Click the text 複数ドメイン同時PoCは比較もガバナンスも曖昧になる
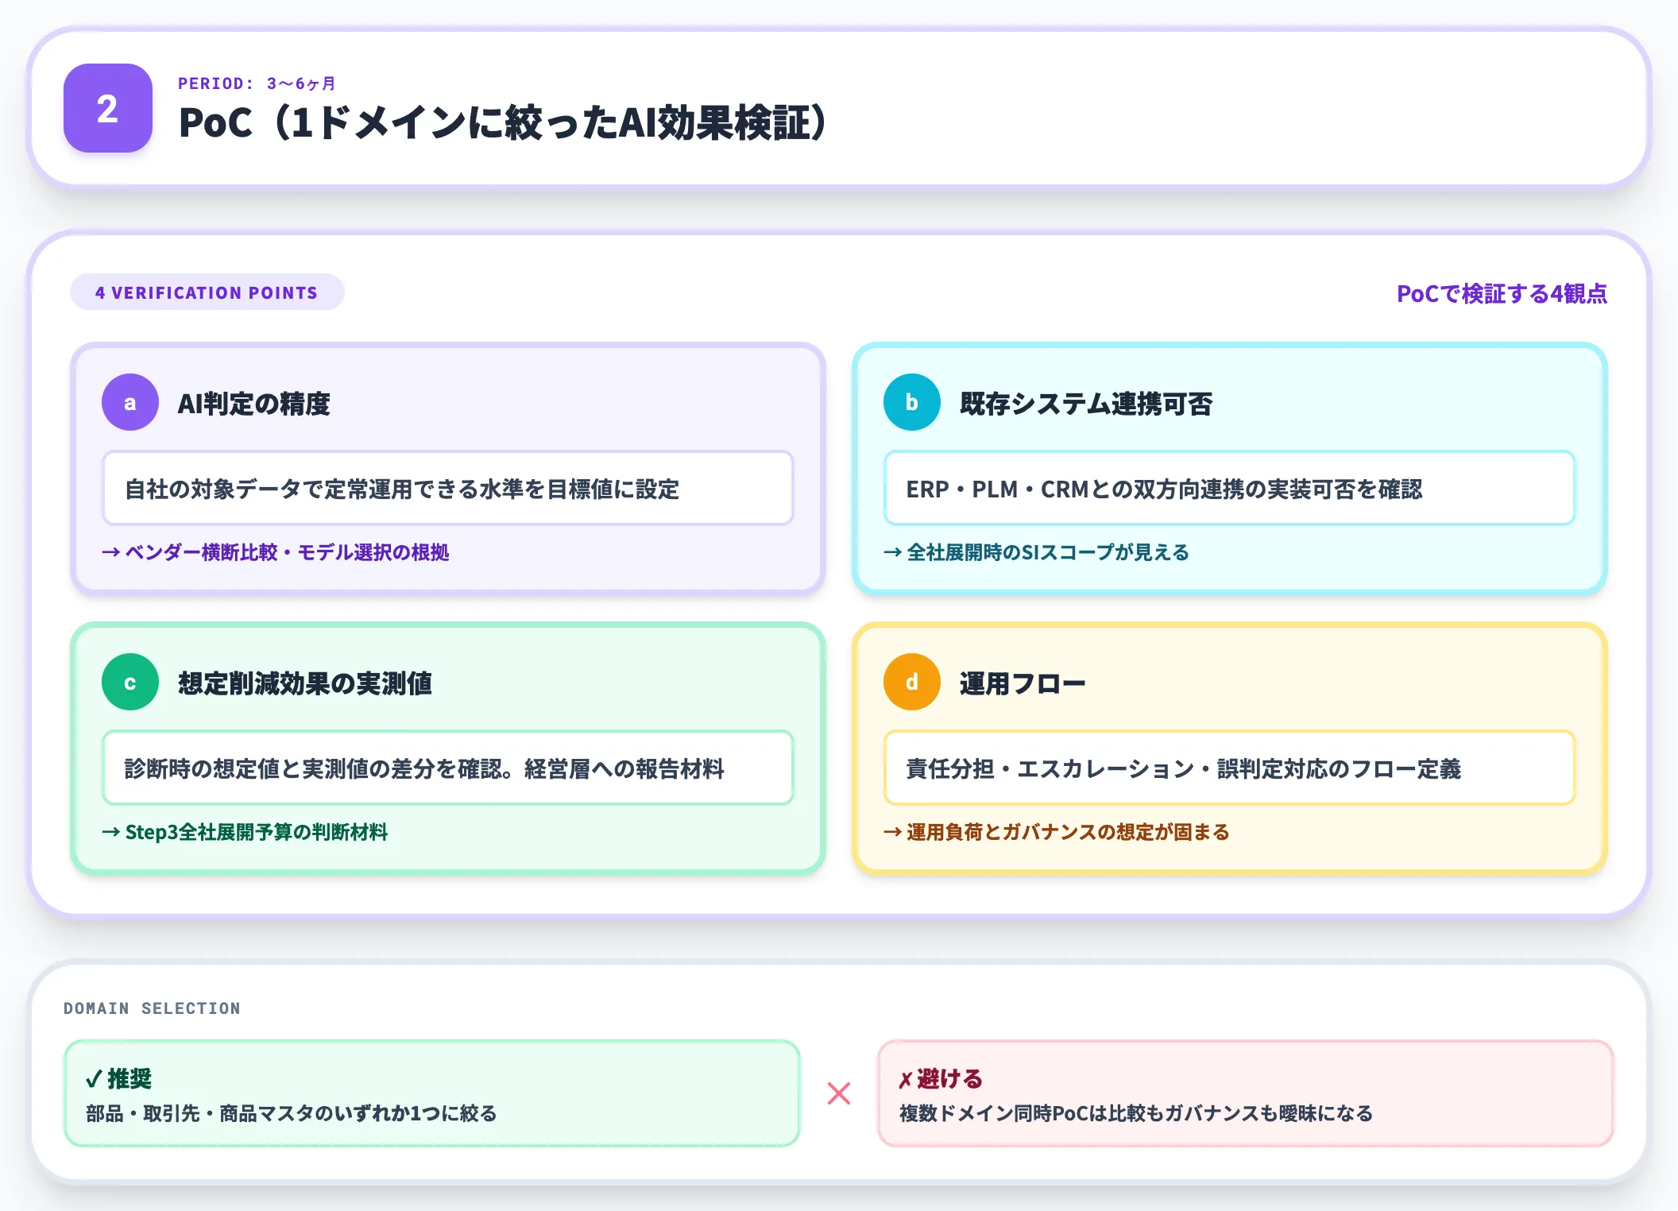 click(1136, 1113)
